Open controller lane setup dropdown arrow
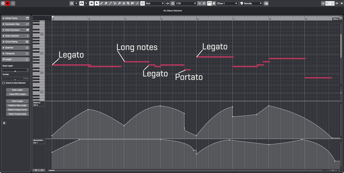This screenshot has width=344, height=173. coord(42,170)
